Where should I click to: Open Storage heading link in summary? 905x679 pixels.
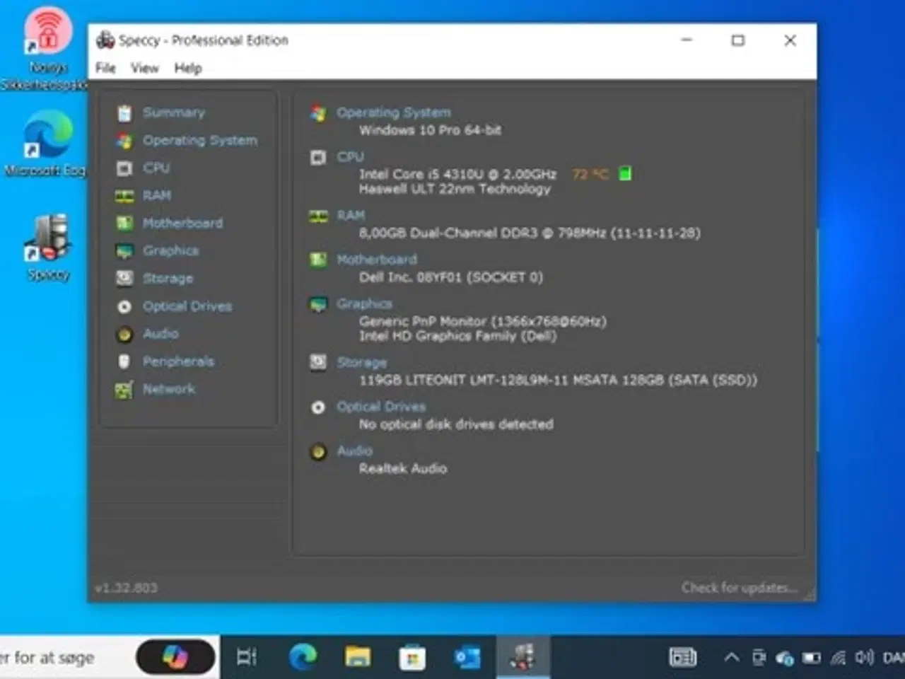361,363
